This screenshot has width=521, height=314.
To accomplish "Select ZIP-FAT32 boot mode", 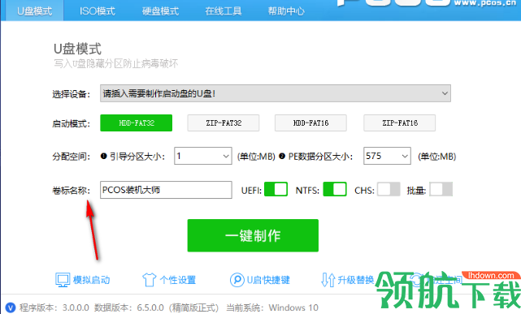I will pos(224,123).
